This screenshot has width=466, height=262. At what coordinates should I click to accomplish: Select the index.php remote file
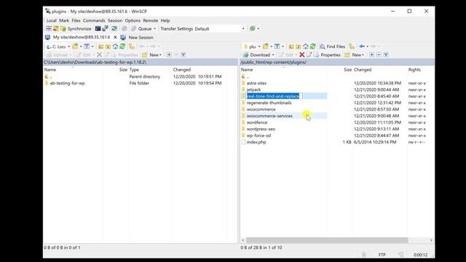click(256, 142)
